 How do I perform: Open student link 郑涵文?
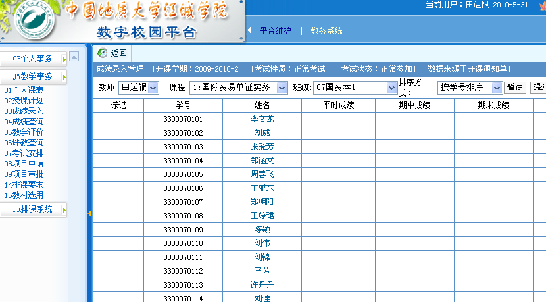click(x=262, y=161)
